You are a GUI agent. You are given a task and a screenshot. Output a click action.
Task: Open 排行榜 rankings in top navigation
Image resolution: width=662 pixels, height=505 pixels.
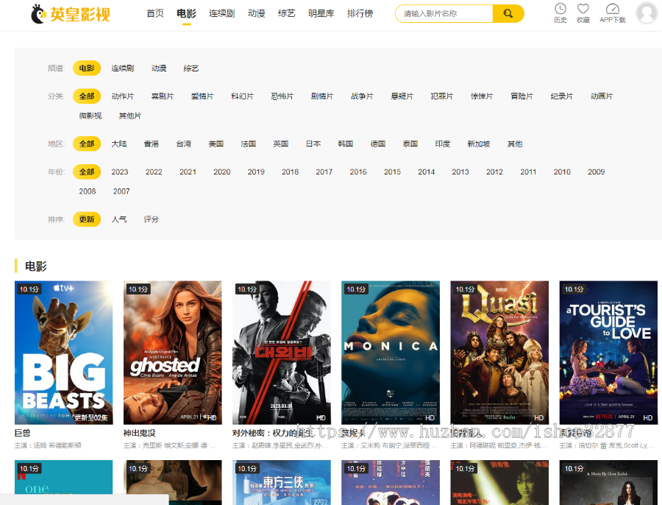pyautogui.click(x=360, y=13)
